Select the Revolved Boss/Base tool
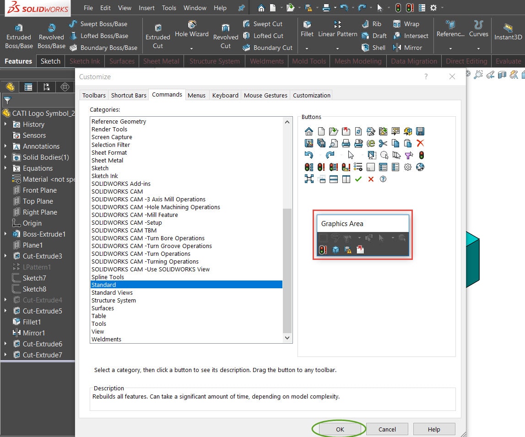Image resolution: width=525 pixels, height=437 pixels. pos(51,37)
